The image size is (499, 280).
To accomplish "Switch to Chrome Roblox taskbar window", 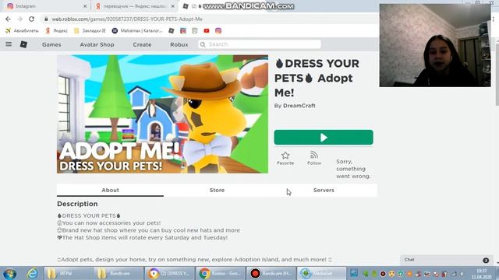I will click(220, 273).
